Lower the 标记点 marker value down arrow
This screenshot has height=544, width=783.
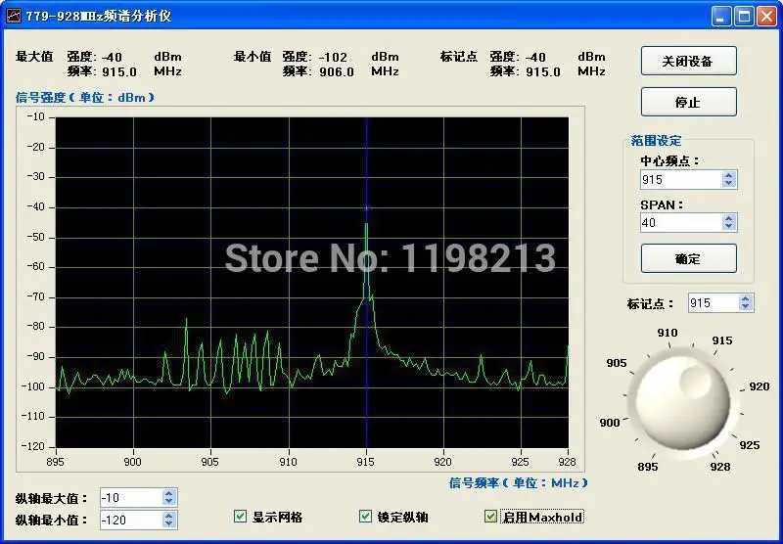point(746,307)
